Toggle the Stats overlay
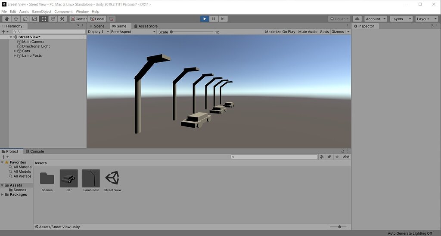The image size is (441, 236). [x=324, y=32]
